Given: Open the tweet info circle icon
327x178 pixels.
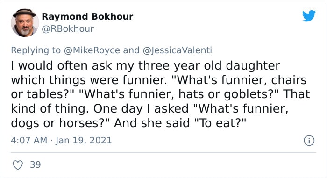Looking at the screenshot, I should pos(309,141).
